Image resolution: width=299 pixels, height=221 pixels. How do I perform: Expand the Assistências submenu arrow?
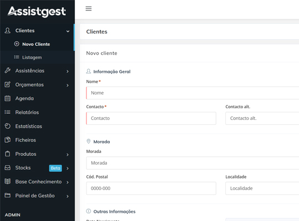click(x=68, y=71)
